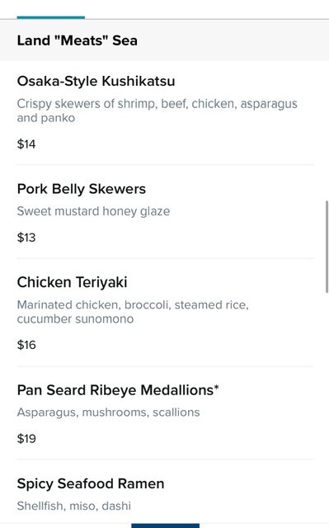Open the Chicken Teriyaki menu item
The image size is (329, 528).
pos(72,282)
